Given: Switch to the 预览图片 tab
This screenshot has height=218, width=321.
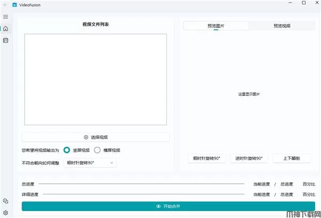Looking at the screenshot, I should tap(216, 26).
